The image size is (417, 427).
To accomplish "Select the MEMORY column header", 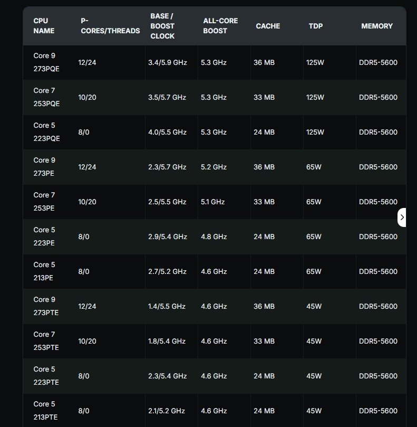I will 377,26.
